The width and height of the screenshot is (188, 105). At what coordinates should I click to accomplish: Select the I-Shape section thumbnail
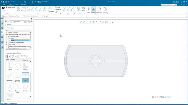coord(10,66)
